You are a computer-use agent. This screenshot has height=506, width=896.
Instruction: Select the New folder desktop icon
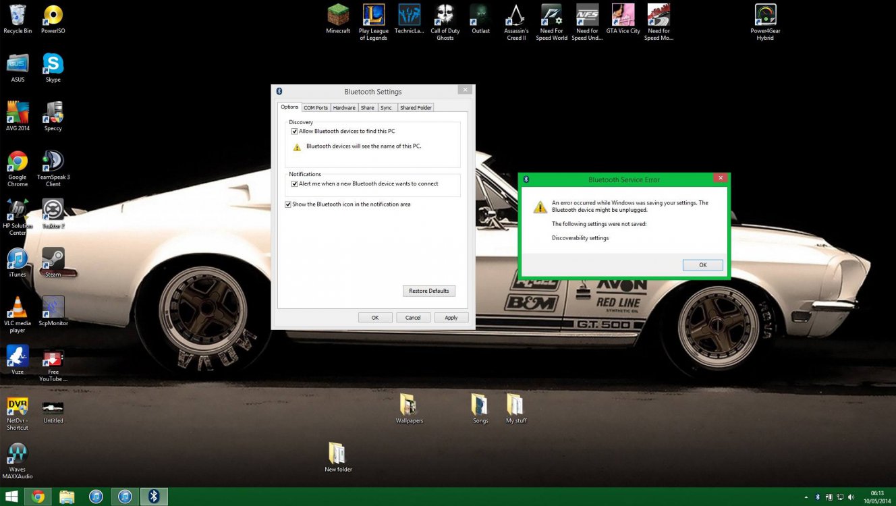click(x=338, y=457)
